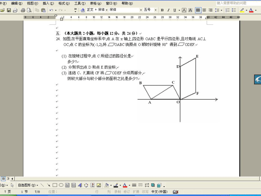
Task: Select the Line drawing tool
Action: pos(42,185)
